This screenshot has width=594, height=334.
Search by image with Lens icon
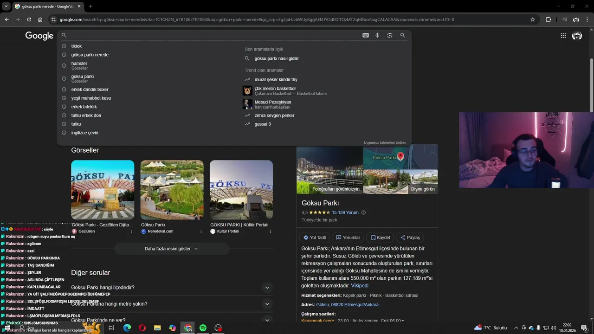pyautogui.click(x=390, y=35)
